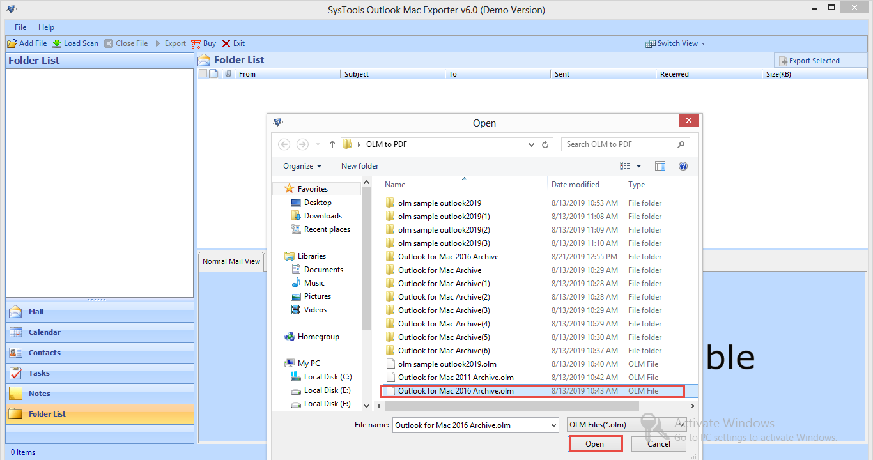This screenshot has width=873, height=460.
Task: Click the Cancel button in the dialog
Action: [x=658, y=444]
